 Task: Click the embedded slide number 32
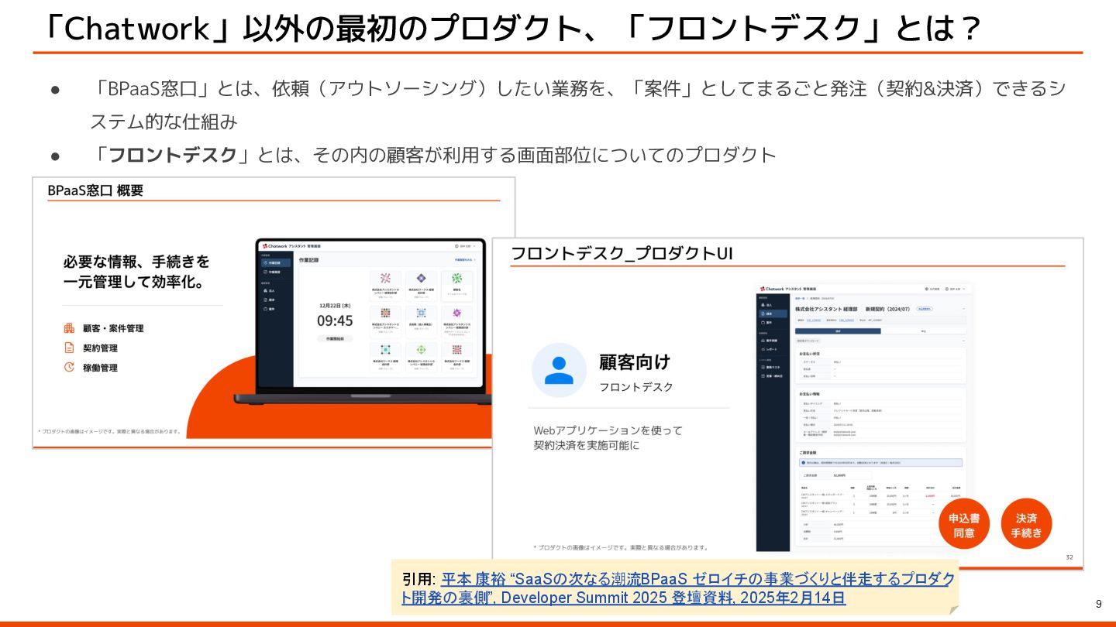pos(1069,557)
